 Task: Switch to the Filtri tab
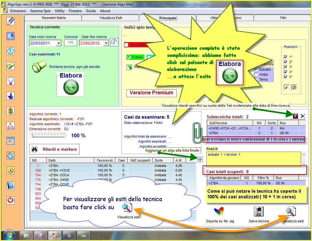(283, 18)
